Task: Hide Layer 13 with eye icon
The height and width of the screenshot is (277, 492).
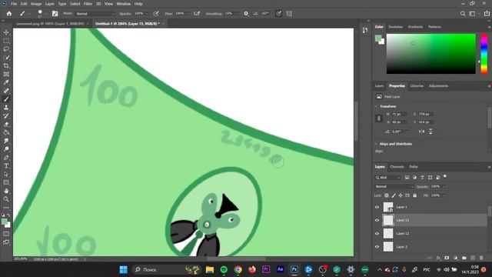Action: (377, 220)
